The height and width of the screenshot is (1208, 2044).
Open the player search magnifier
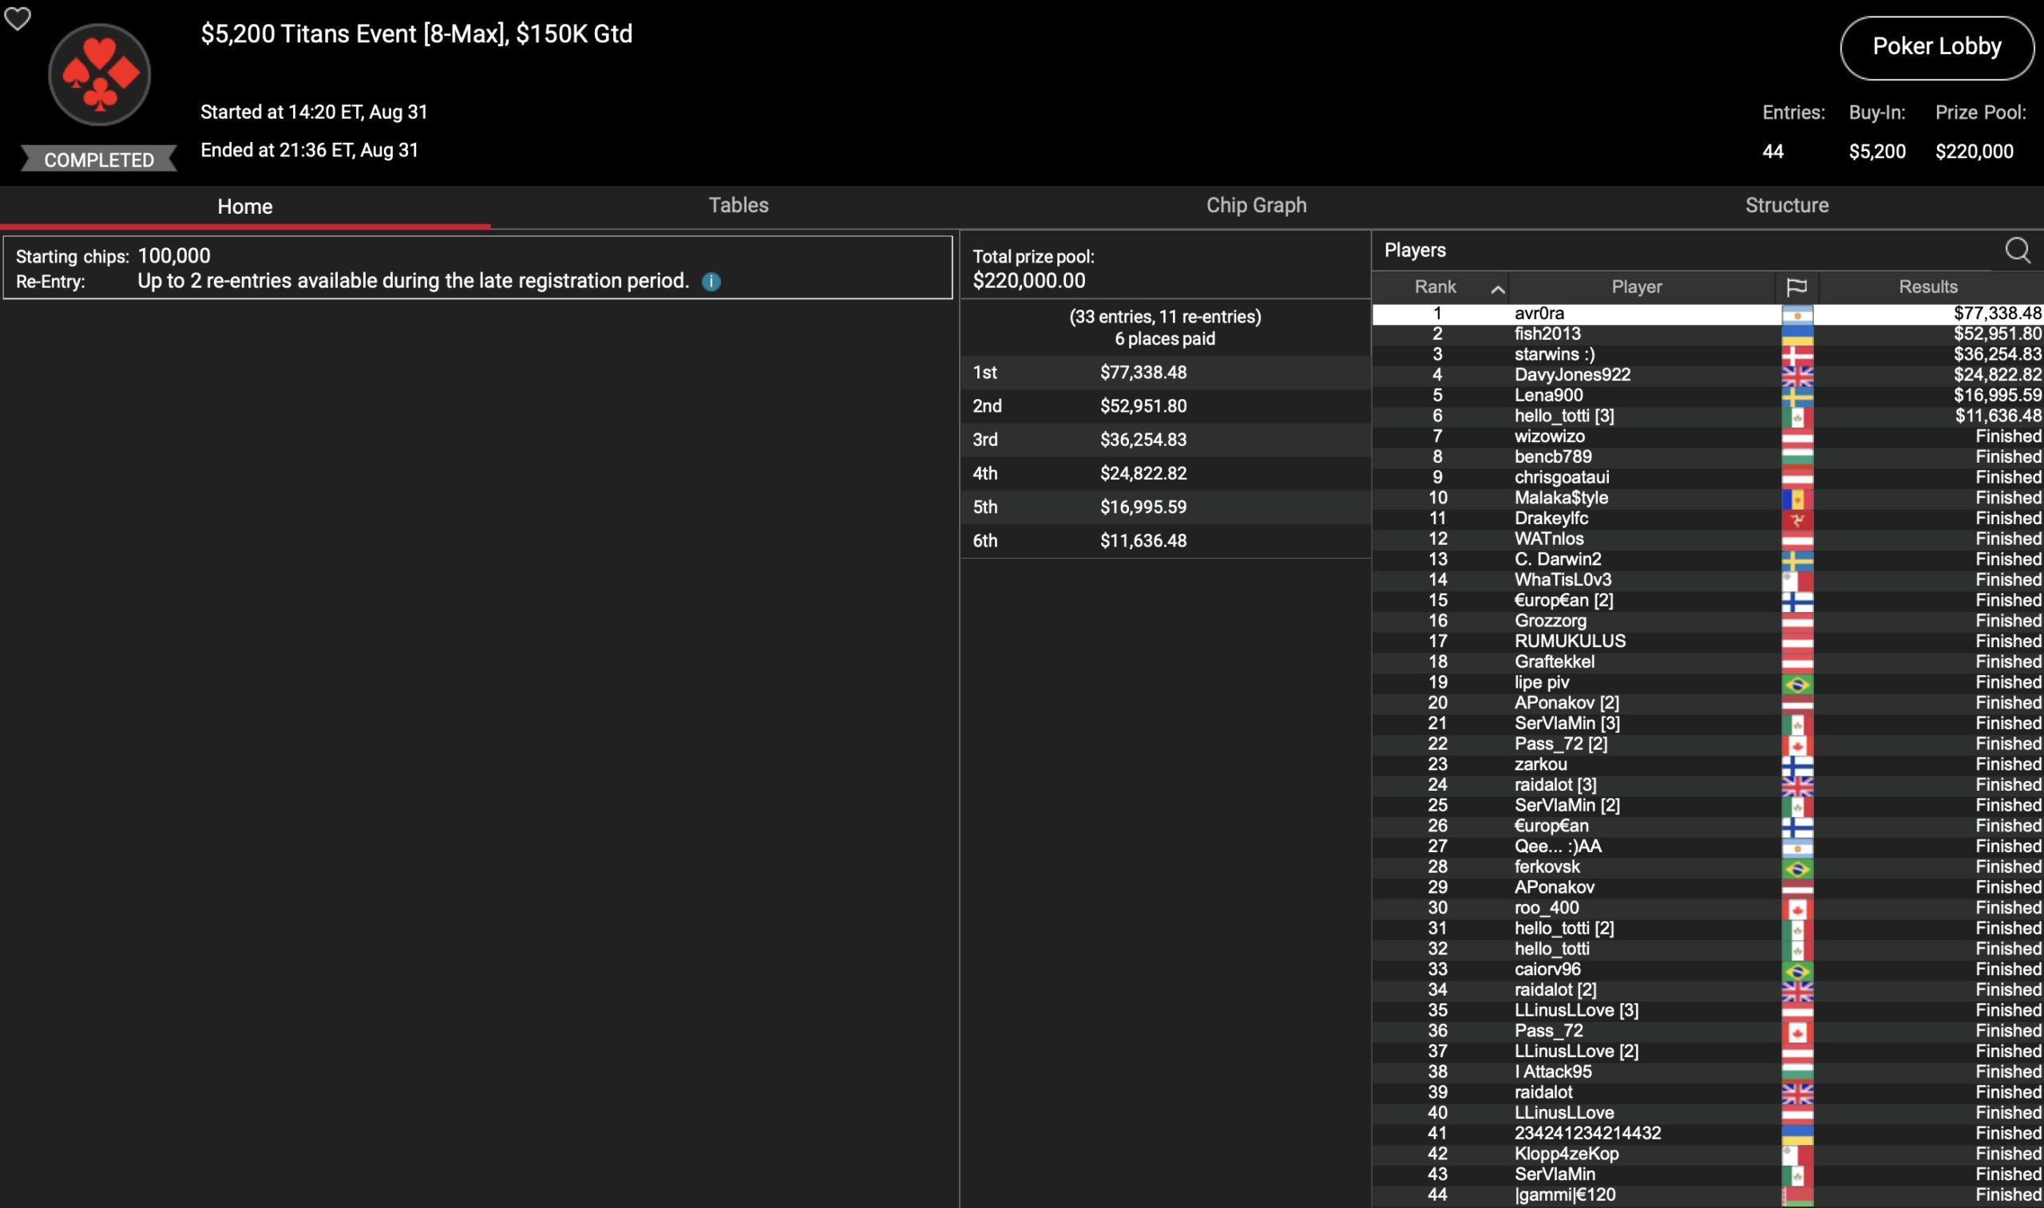click(2017, 250)
